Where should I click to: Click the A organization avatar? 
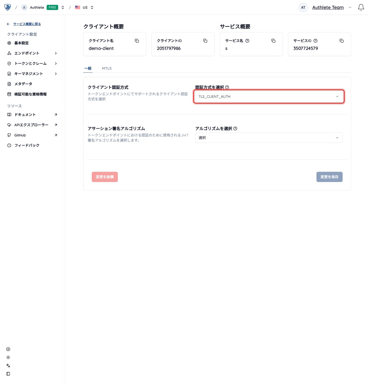24,7
